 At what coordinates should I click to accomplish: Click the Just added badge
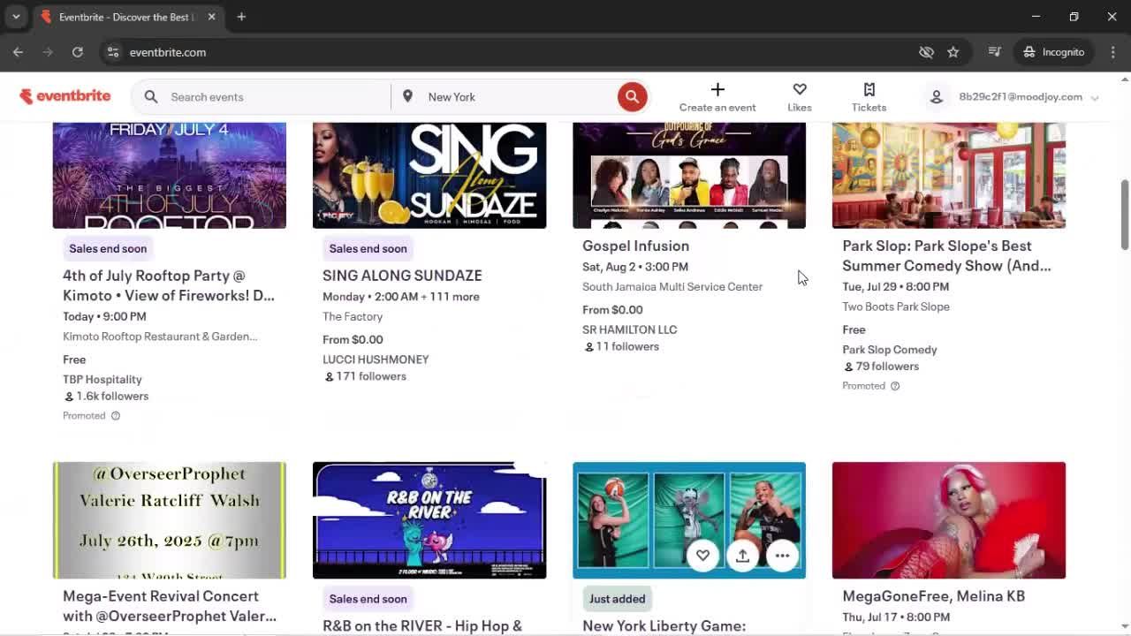coord(617,599)
